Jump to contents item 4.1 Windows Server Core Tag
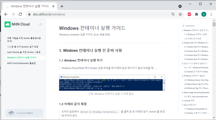216x120 pixels. [197, 80]
